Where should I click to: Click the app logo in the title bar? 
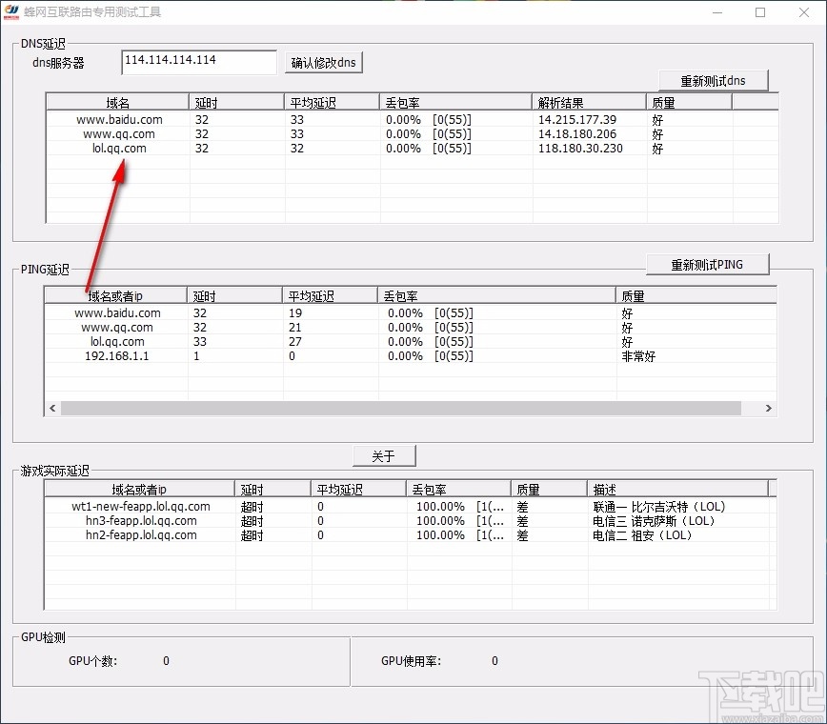click(13, 11)
